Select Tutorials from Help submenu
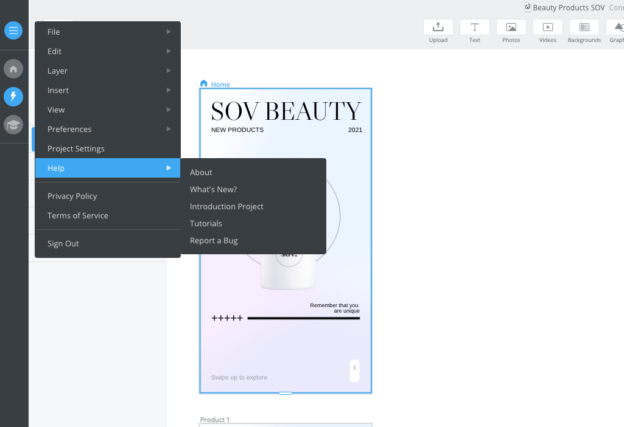The height and width of the screenshot is (427, 624). pos(253,224)
